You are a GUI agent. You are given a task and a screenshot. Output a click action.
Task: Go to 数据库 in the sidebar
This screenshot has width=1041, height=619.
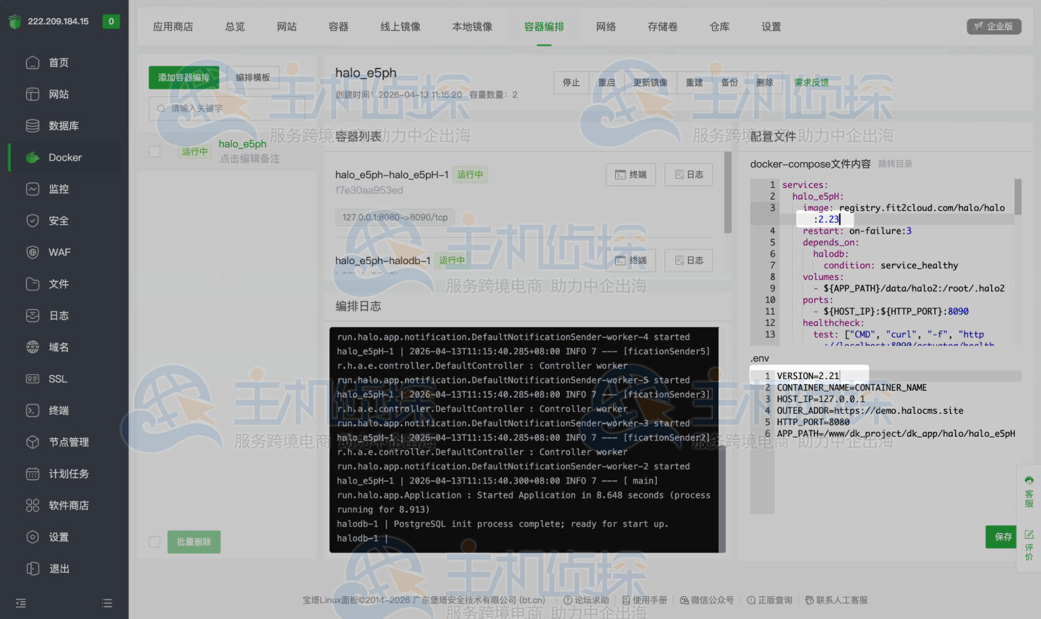pos(64,126)
